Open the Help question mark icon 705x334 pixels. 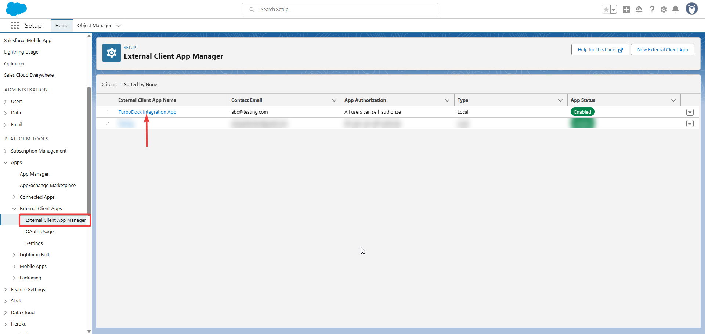652,10
